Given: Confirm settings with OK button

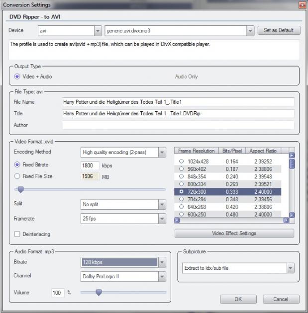Looking at the screenshot, I should [x=238, y=299].
